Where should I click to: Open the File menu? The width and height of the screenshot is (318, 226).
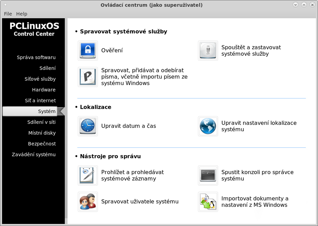[8, 14]
